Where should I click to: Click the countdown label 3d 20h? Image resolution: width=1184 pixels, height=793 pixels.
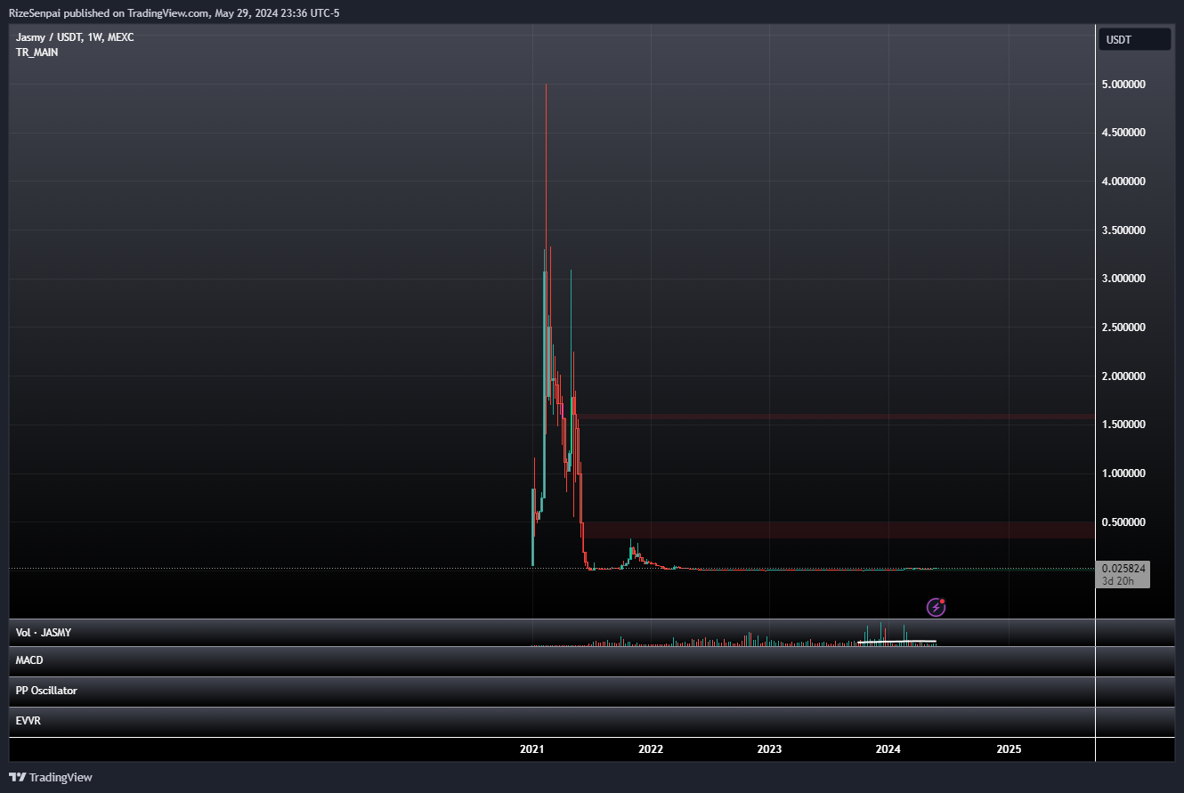pos(1116,581)
